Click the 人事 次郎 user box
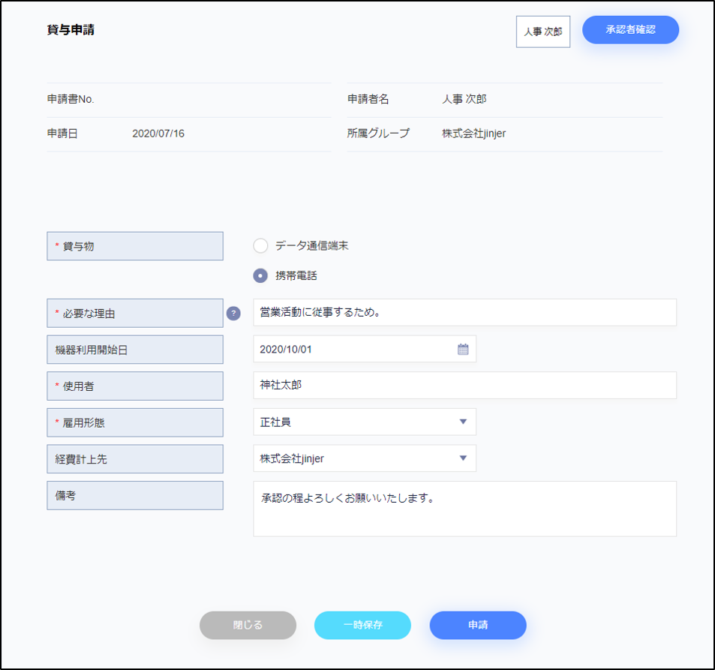Image resolution: width=715 pixels, height=670 pixels. pos(542,32)
